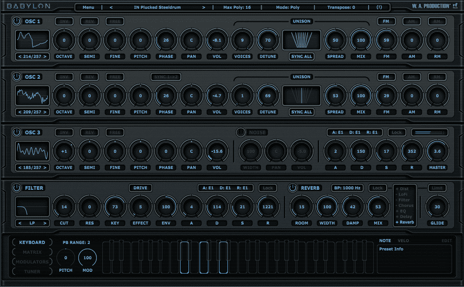Click the filter CUT knob showing 14
Viewport: 464px width, 287px height.
point(64,207)
